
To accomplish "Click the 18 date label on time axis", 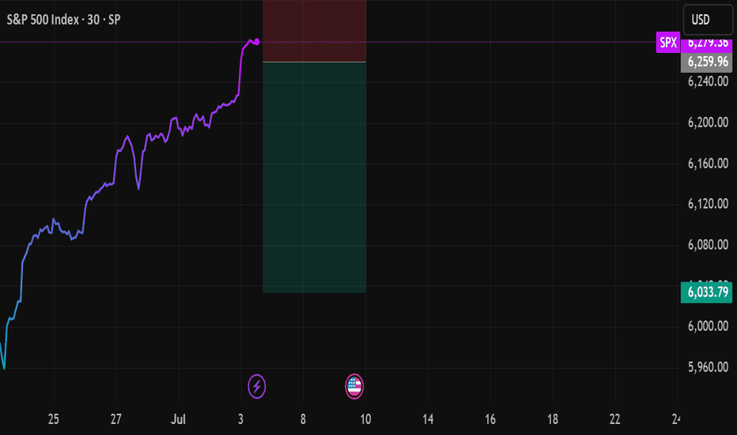I will tap(553, 419).
